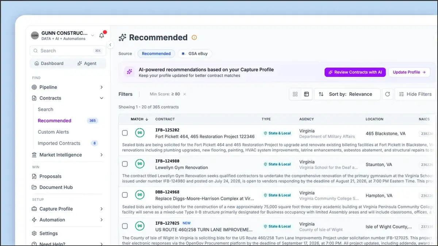Open Search under Contracts
Screen dimensions: 438x246
coord(46,109)
